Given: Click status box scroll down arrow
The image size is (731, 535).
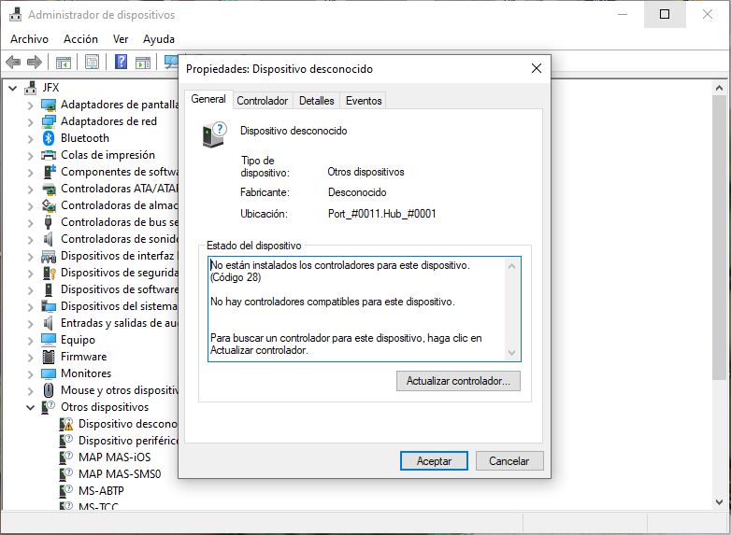Looking at the screenshot, I should pyautogui.click(x=511, y=353).
